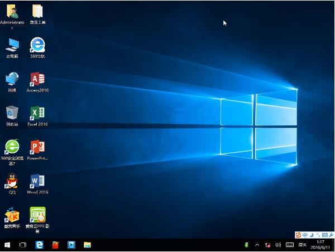Viewport: 335px width, 252px height.
Task: Launch PowerPoint from the desktop shortcut
Action: [x=37, y=147]
